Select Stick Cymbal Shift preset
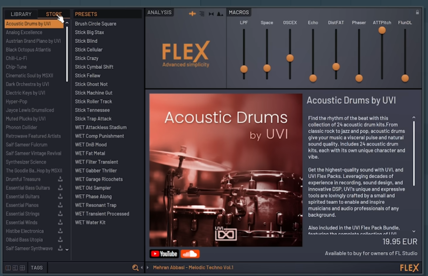The width and height of the screenshot is (428, 276). click(107, 67)
